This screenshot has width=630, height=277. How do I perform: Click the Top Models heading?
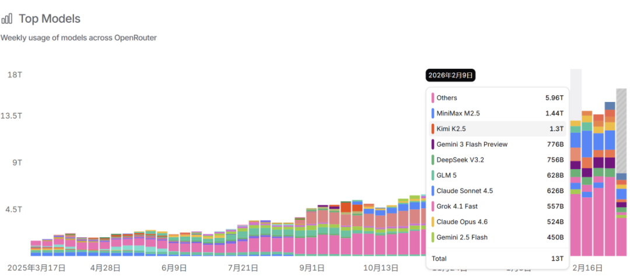tap(50, 19)
